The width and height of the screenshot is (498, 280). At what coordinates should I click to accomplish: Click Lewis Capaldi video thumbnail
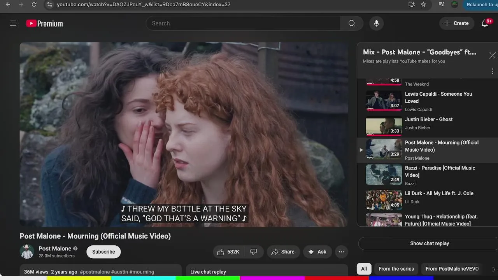(x=384, y=101)
